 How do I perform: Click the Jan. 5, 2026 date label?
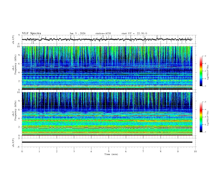pos(77,33)
